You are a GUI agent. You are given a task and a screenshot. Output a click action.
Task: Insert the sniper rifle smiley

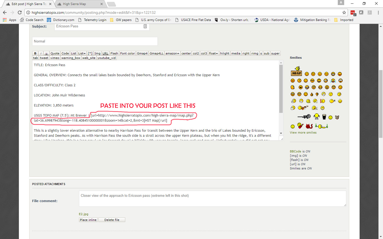(304, 116)
